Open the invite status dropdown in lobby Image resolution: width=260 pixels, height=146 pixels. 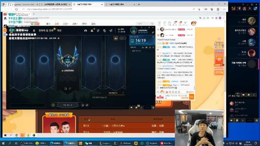[116, 93]
